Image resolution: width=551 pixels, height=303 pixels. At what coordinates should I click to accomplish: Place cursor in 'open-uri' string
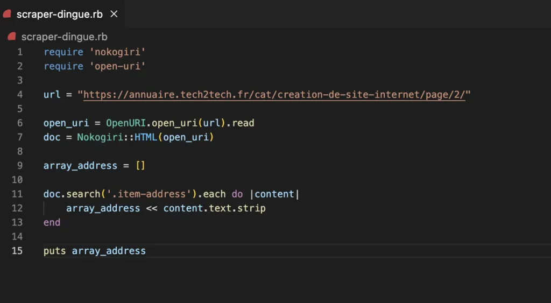(x=117, y=66)
